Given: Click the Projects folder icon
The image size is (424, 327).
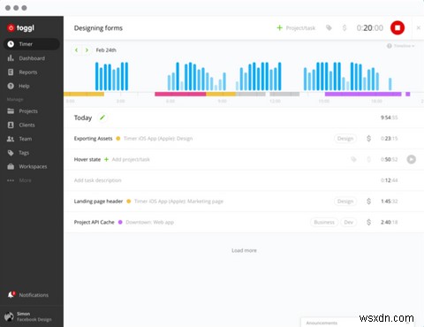Looking at the screenshot, I should 11,111.
